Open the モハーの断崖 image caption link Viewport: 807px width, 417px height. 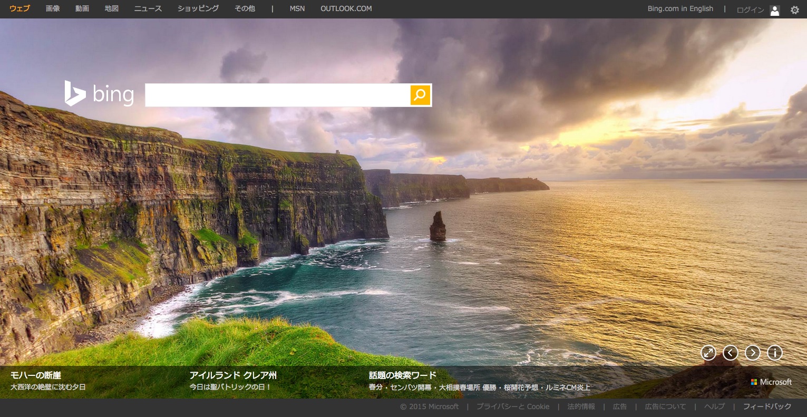coord(36,375)
